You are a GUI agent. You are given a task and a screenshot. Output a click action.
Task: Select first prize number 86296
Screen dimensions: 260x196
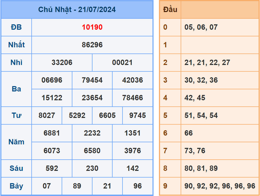tap(92, 45)
